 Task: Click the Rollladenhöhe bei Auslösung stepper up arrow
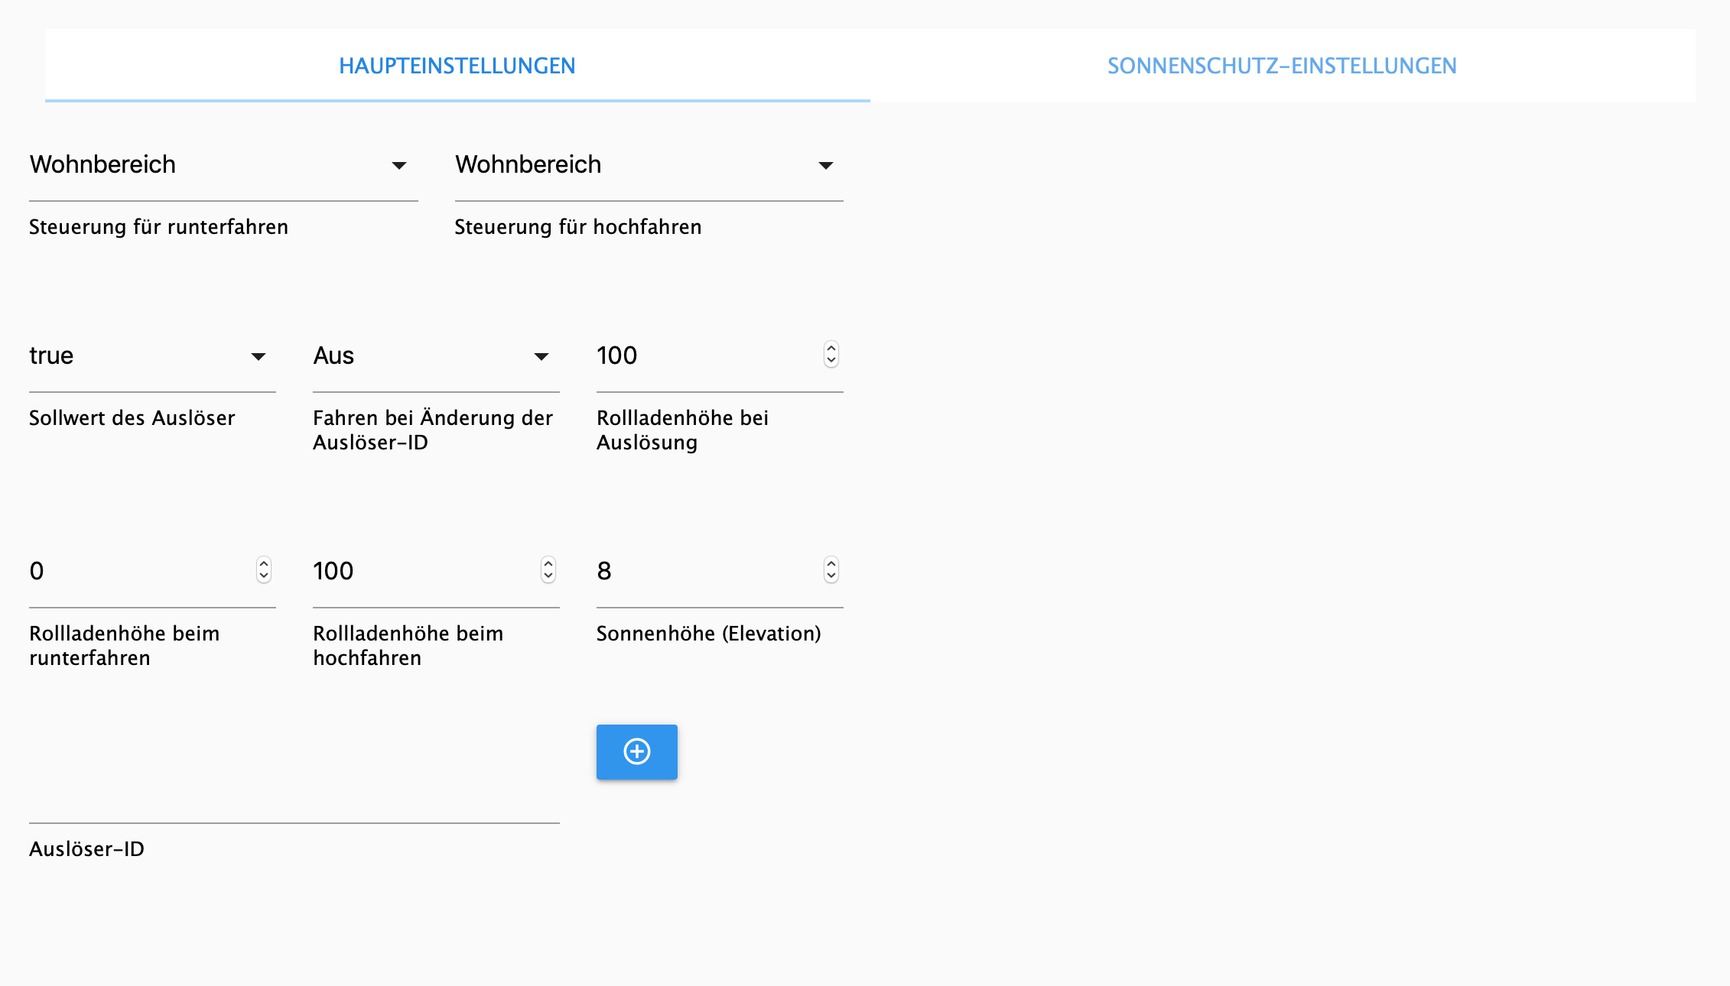coord(831,349)
